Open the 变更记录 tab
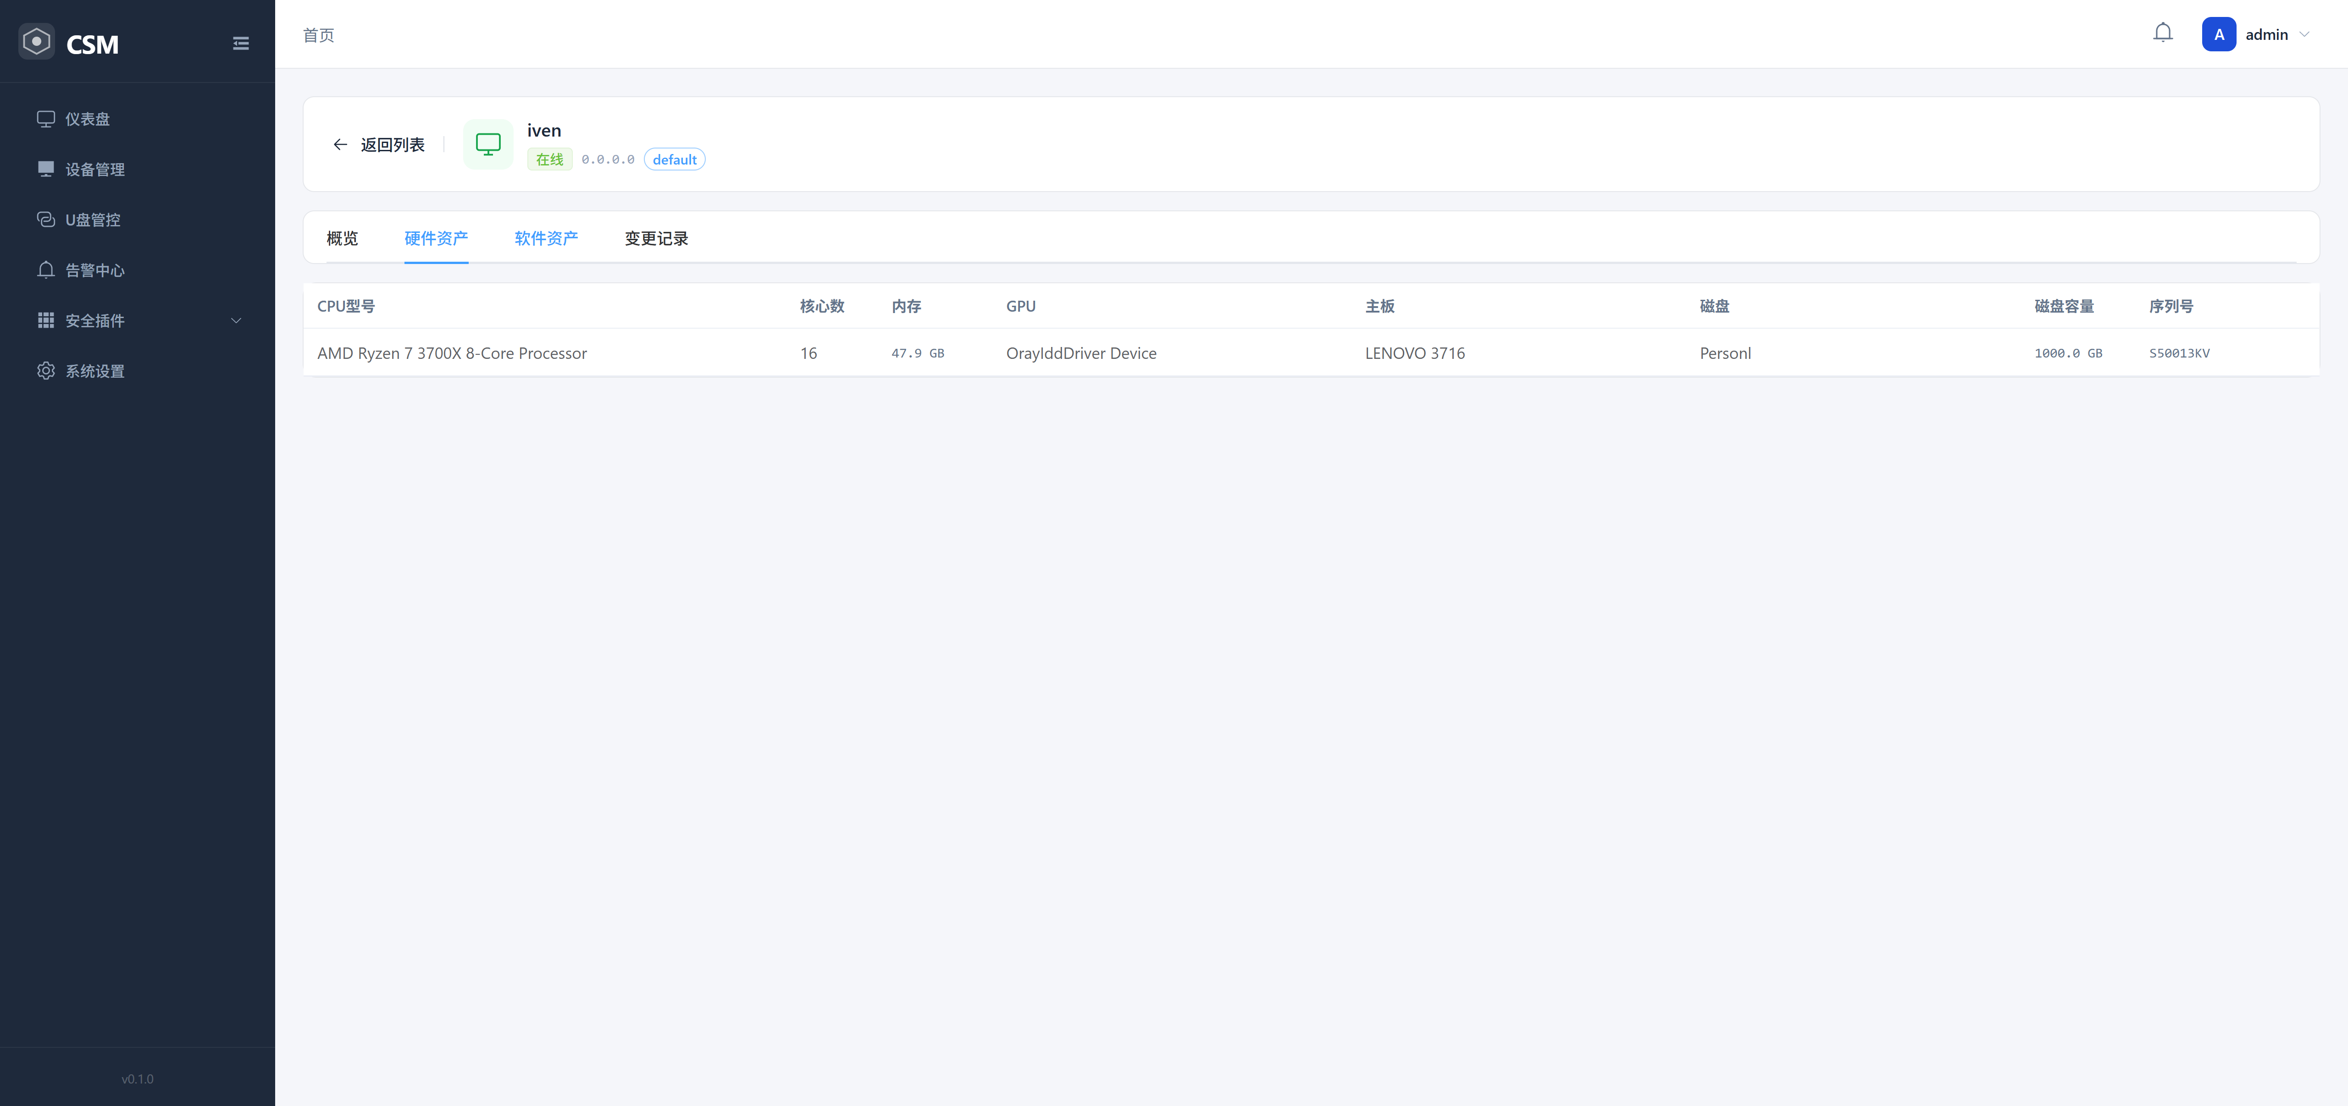The height and width of the screenshot is (1106, 2348). (x=656, y=239)
